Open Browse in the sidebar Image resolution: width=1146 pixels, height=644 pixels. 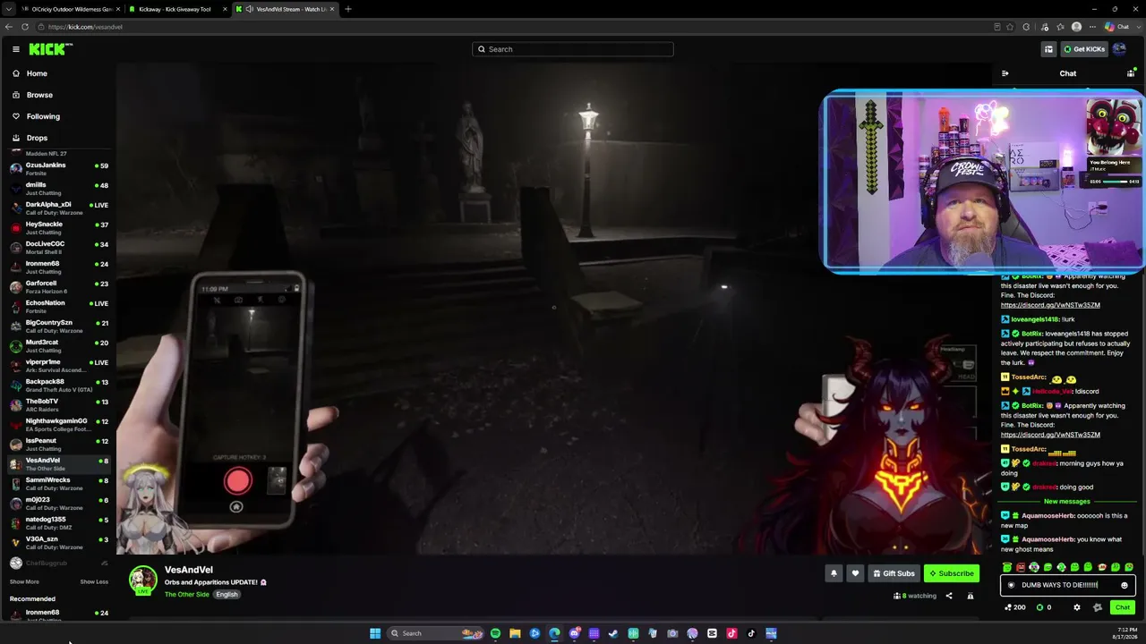tap(39, 95)
